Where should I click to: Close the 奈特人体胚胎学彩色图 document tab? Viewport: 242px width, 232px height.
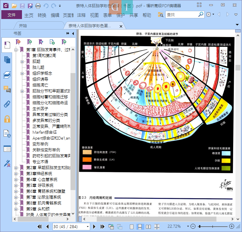tap(121, 26)
